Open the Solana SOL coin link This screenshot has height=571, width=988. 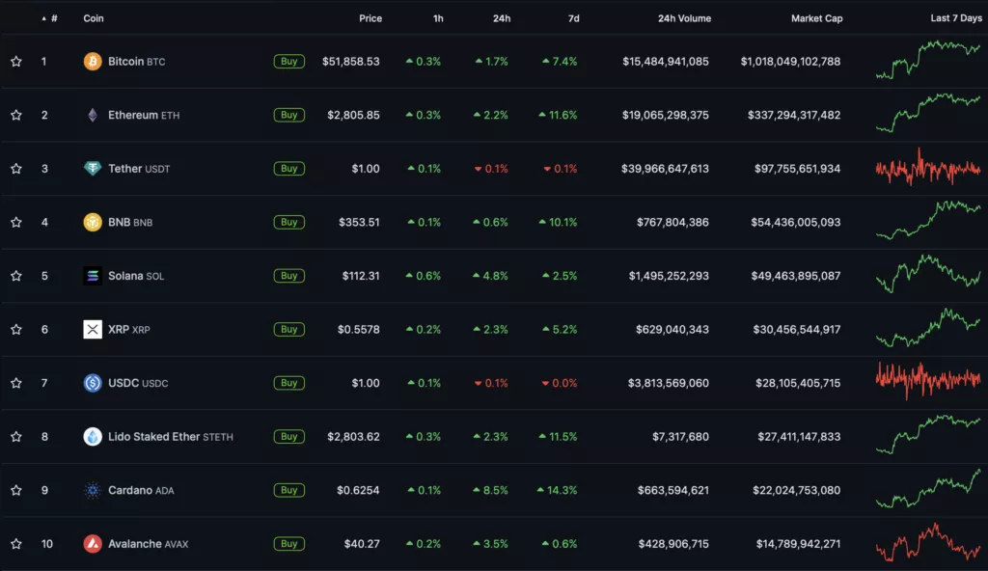pos(136,276)
